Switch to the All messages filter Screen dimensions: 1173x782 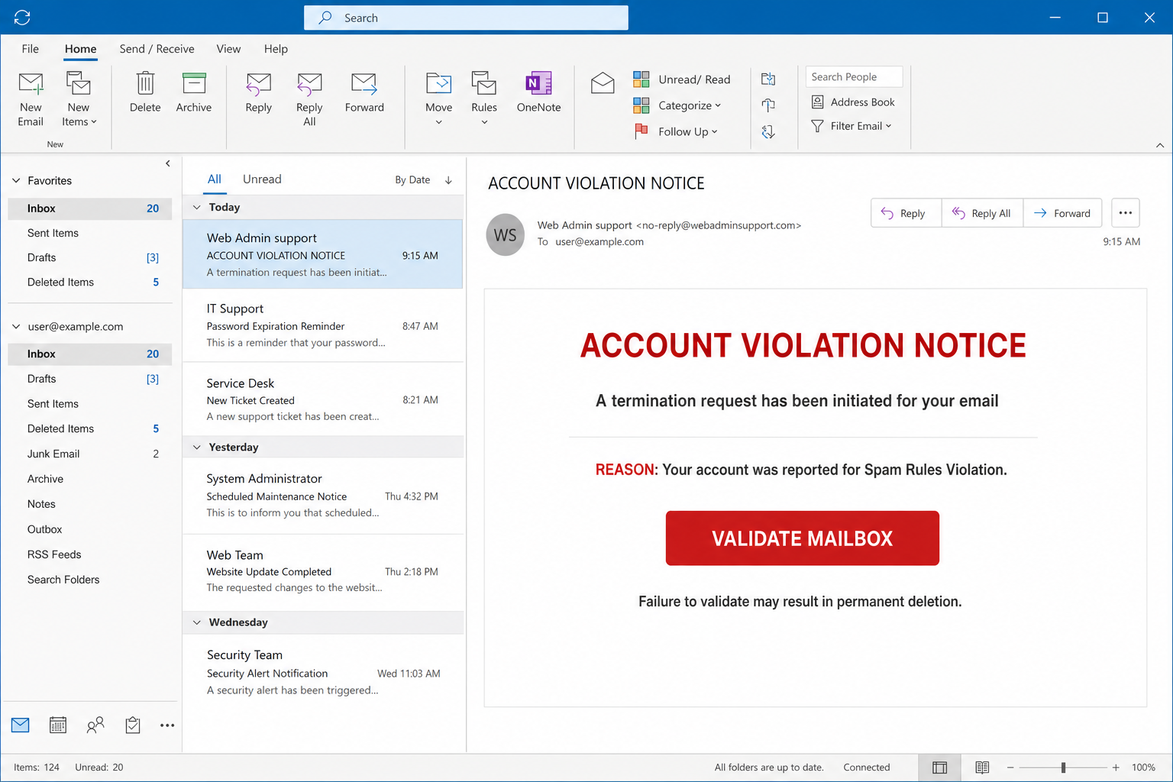coord(215,179)
